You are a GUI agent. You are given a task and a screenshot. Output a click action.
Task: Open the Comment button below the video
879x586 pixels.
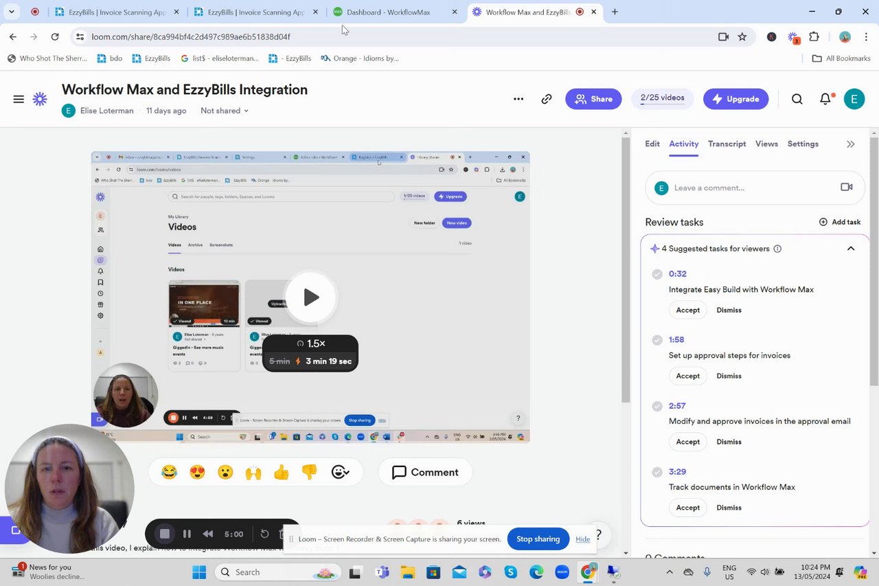(x=425, y=472)
